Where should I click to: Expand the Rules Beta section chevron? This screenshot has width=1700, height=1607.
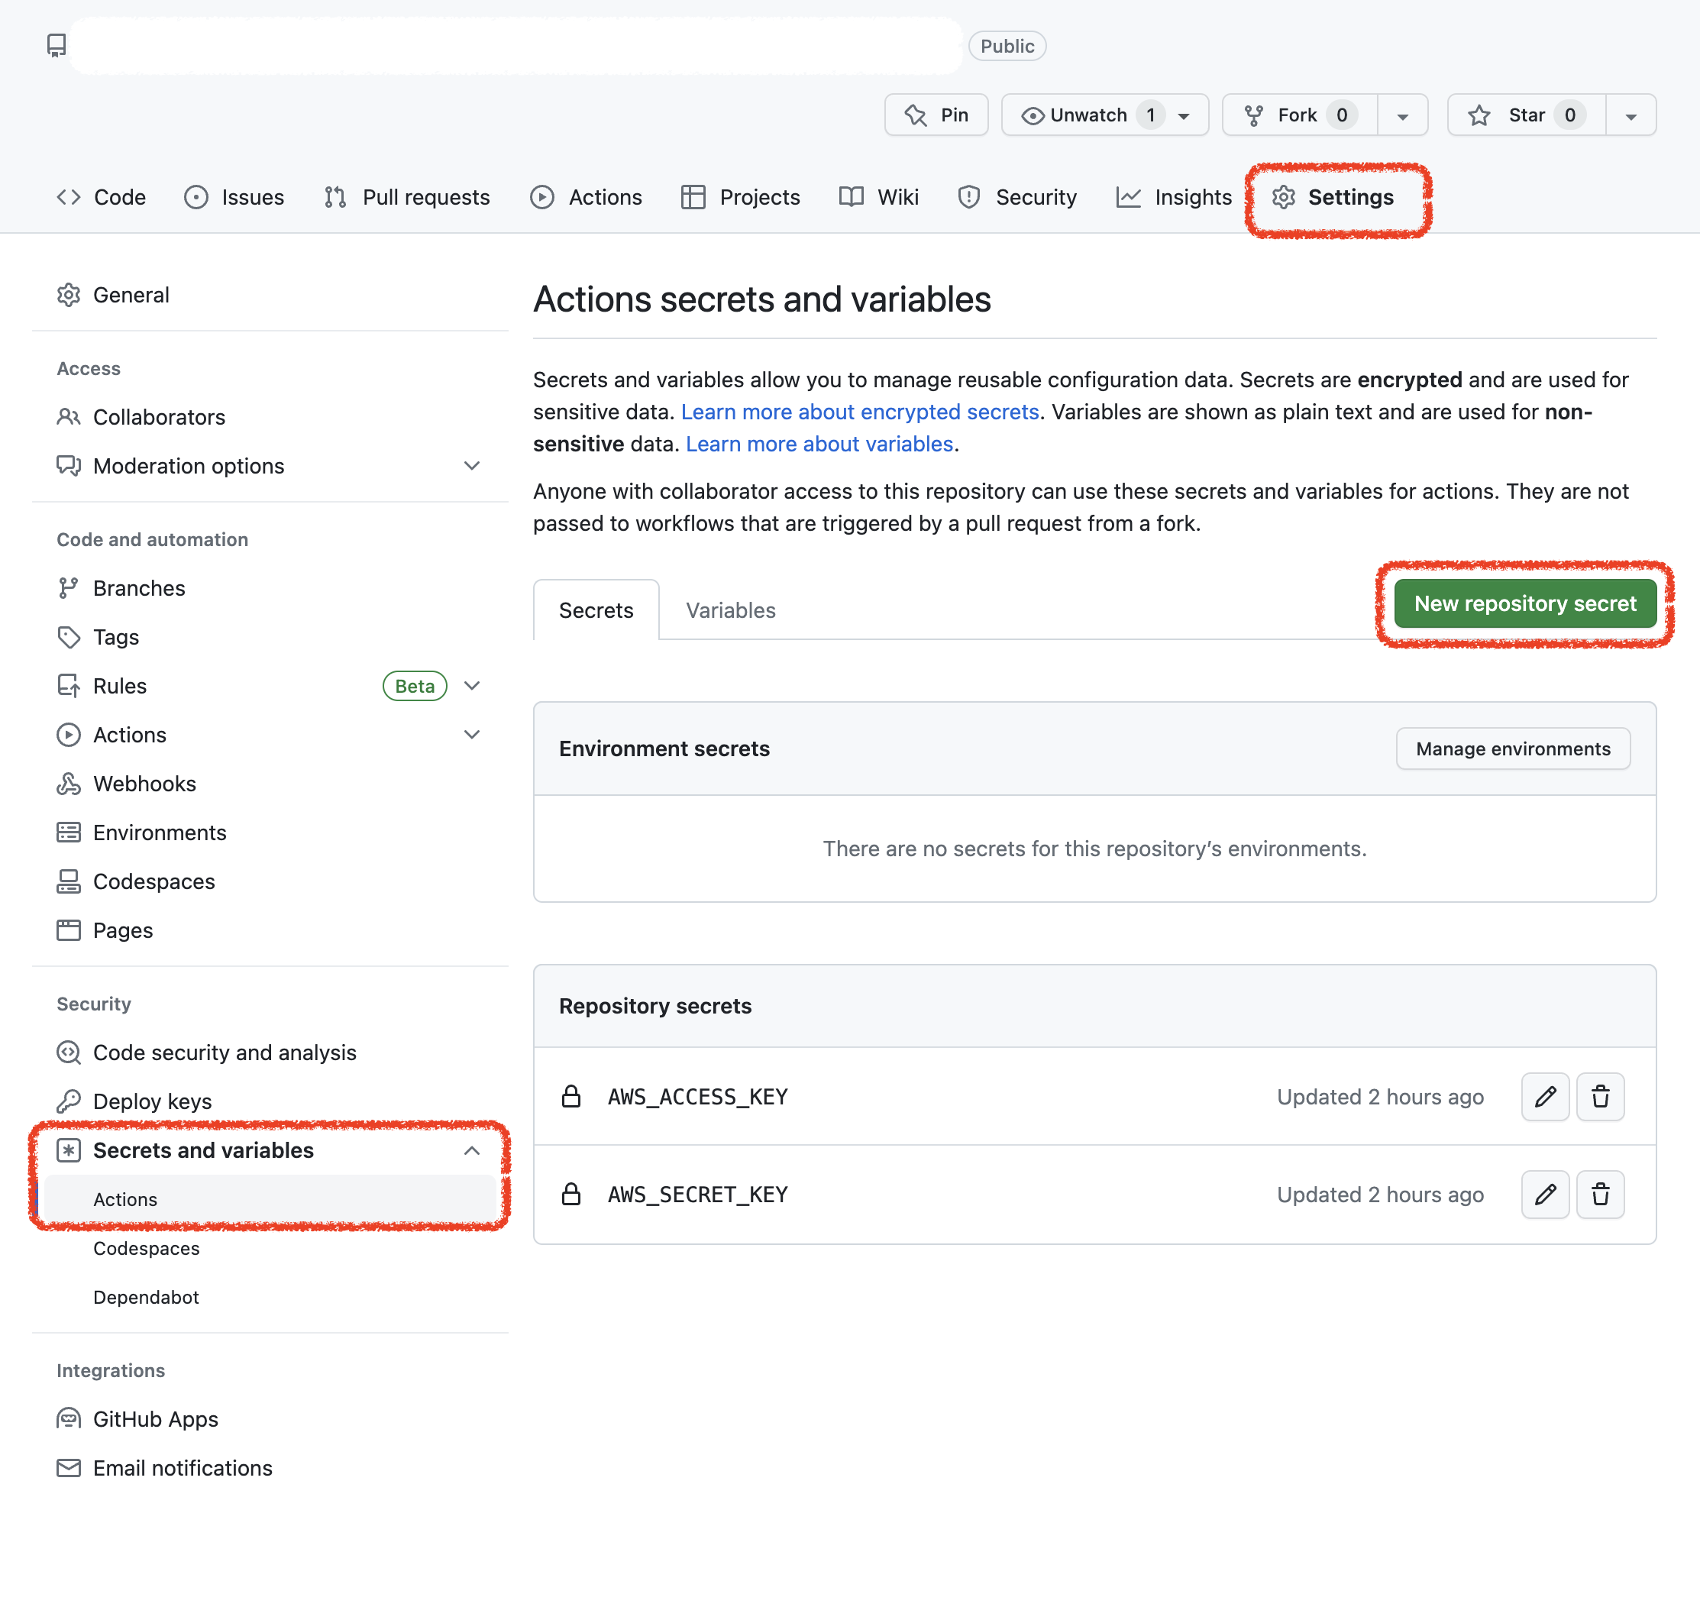click(x=471, y=685)
